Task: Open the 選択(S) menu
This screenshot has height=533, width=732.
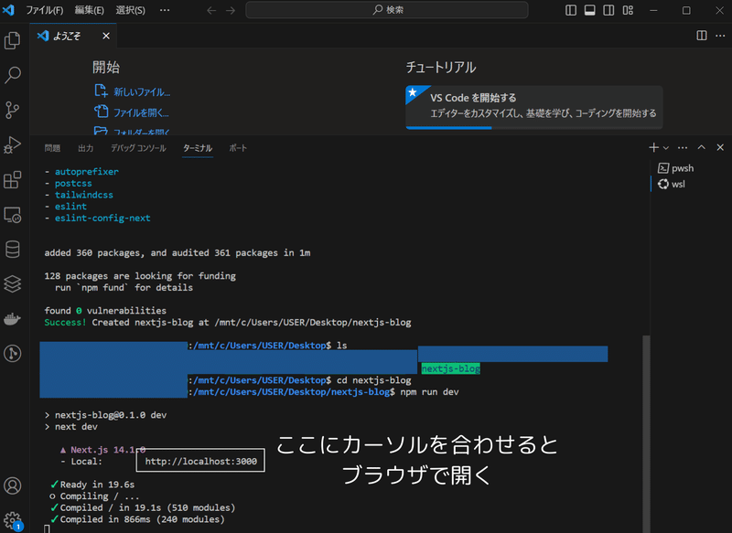Action: (x=130, y=10)
